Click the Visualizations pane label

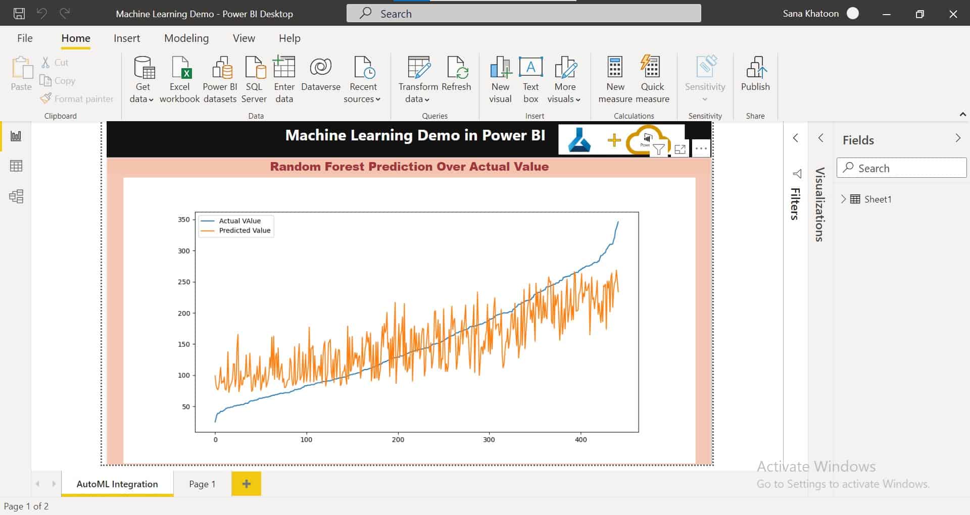pos(820,204)
